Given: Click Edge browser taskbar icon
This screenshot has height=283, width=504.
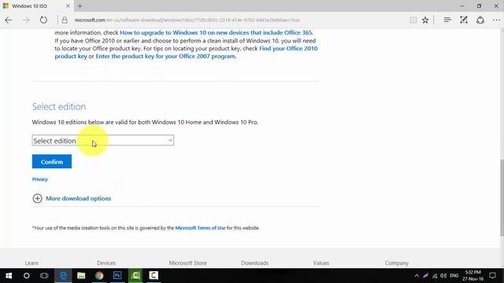Looking at the screenshot, I should (63, 276).
